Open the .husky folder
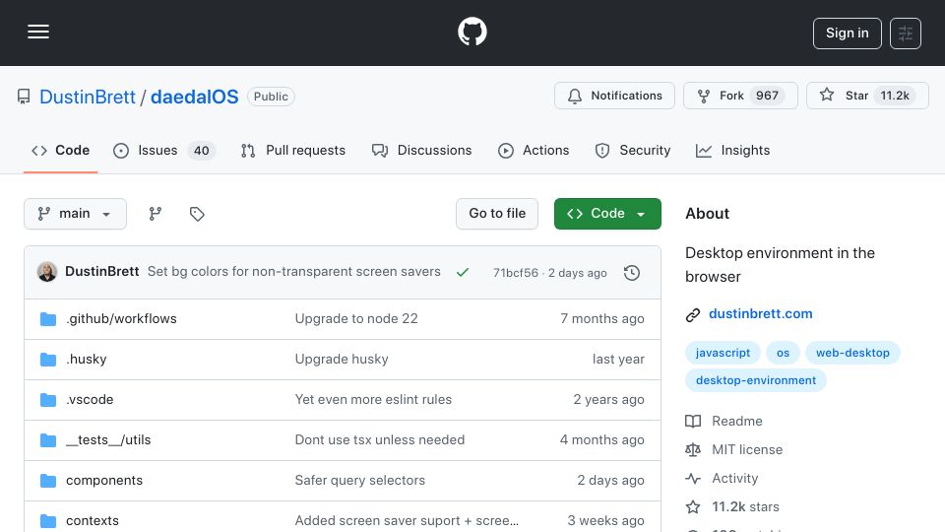Screen dimensions: 945x532 pyautogui.click(x=87, y=359)
